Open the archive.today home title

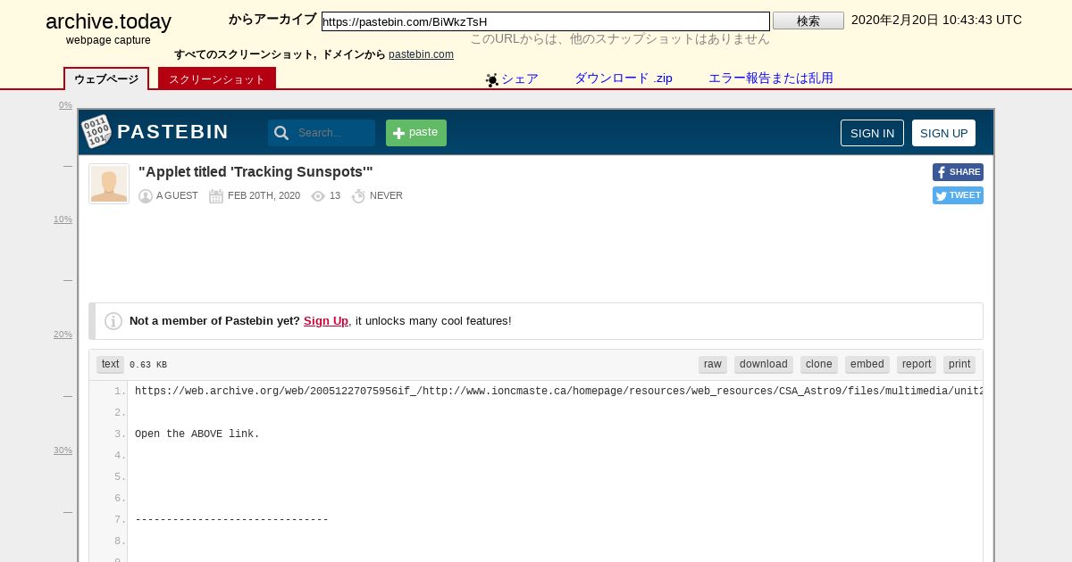tap(108, 22)
